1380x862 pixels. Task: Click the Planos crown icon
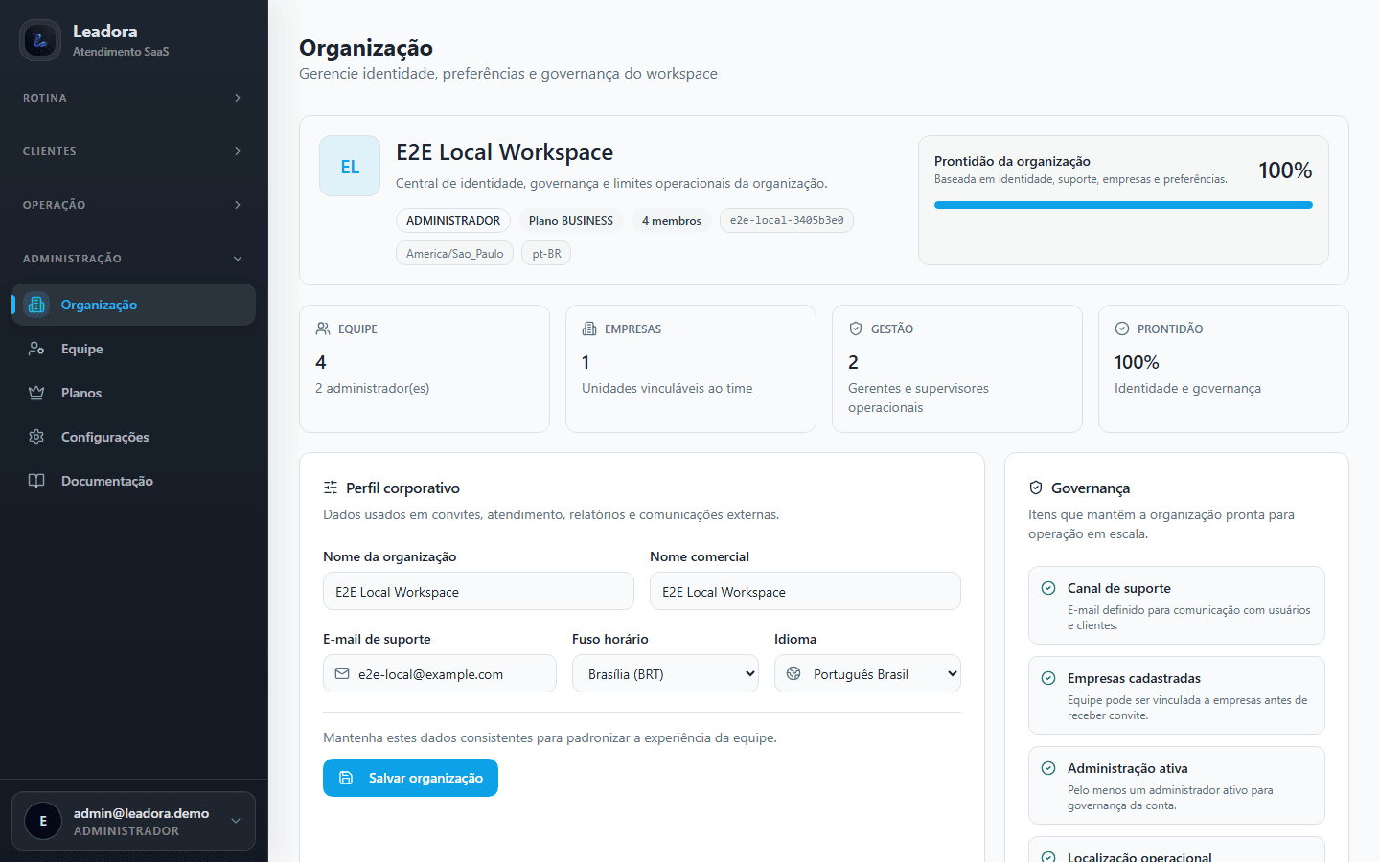(x=36, y=393)
